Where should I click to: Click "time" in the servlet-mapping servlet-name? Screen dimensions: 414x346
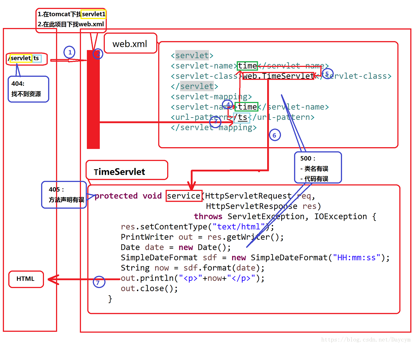pos(247,107)
